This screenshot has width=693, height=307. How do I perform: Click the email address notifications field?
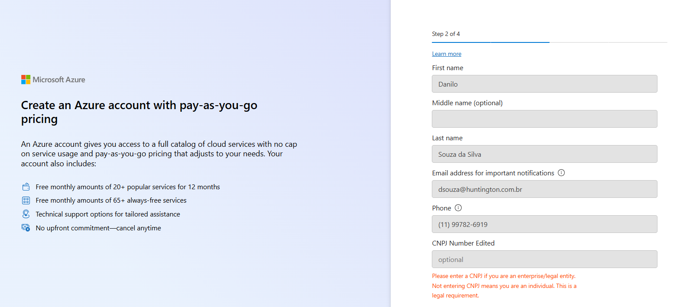544,189
